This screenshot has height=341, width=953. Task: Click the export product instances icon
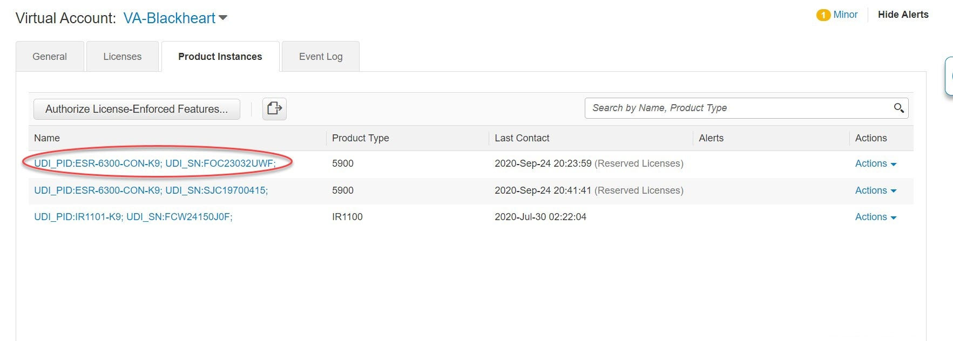tap(274, 108)
